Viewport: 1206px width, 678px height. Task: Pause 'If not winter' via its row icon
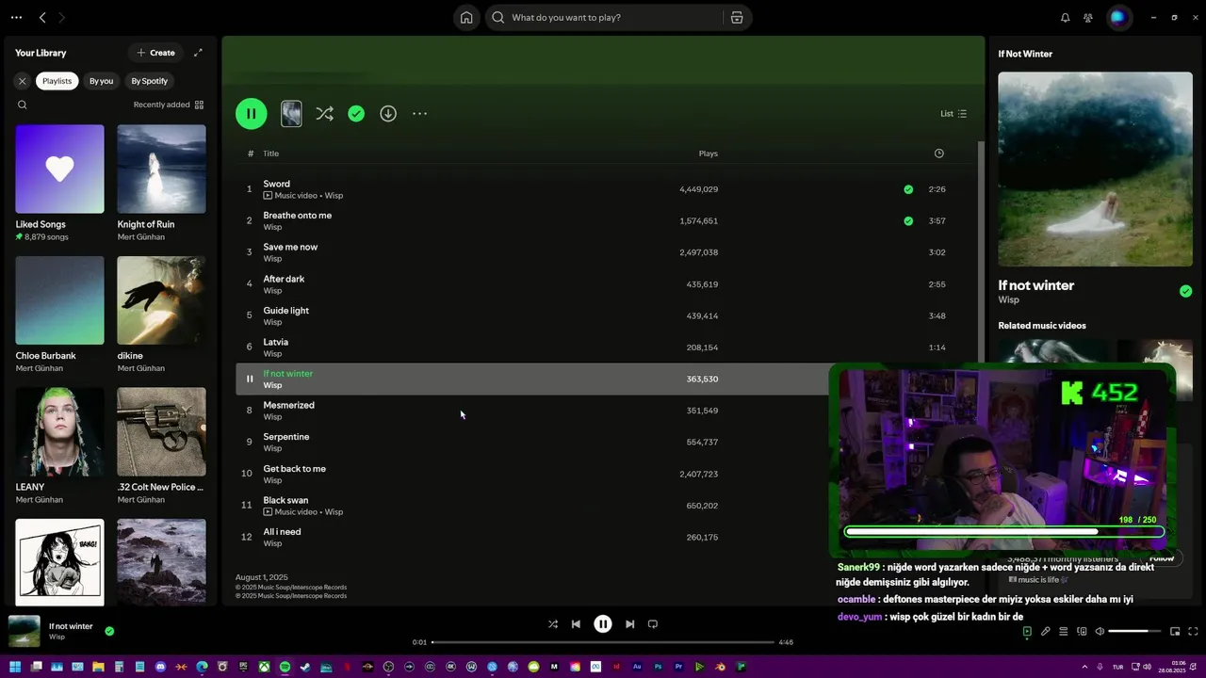250,379
